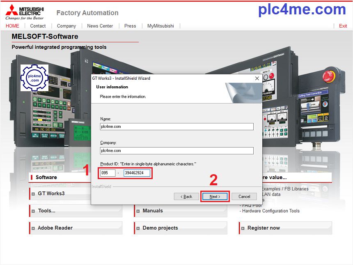Image resolution: width=353 pixels, height=265 pixels.
Task: Click the Company input field
Action: pos(176,151)
